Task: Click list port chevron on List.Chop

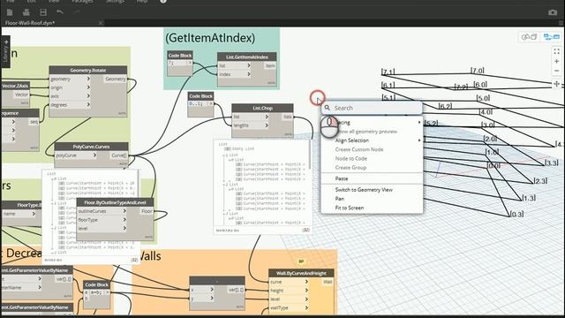Action: tap(267, 117)
